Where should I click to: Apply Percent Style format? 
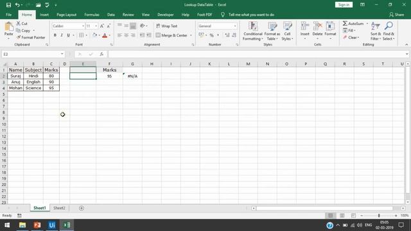[x=211, y=35]
